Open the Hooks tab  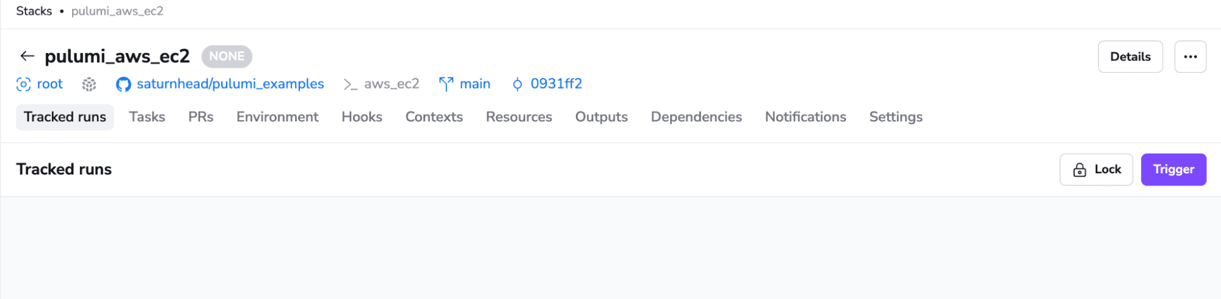point(362,117)
